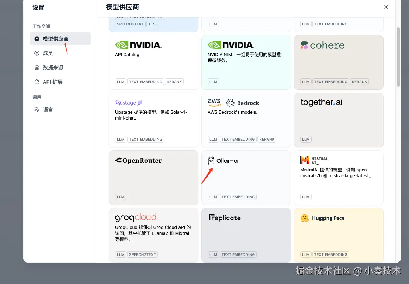Select the GroqCloud description text

153,233
